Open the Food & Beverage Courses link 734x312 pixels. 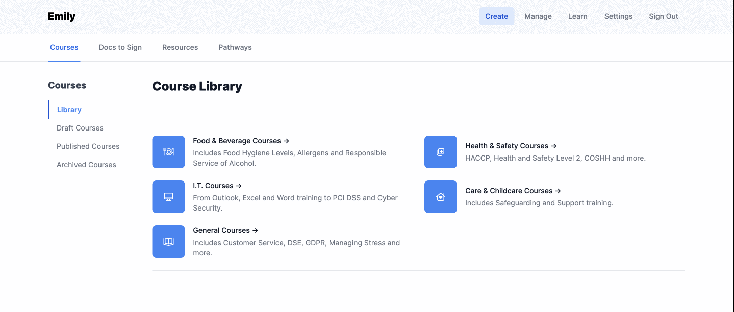[x=241, y=141]
